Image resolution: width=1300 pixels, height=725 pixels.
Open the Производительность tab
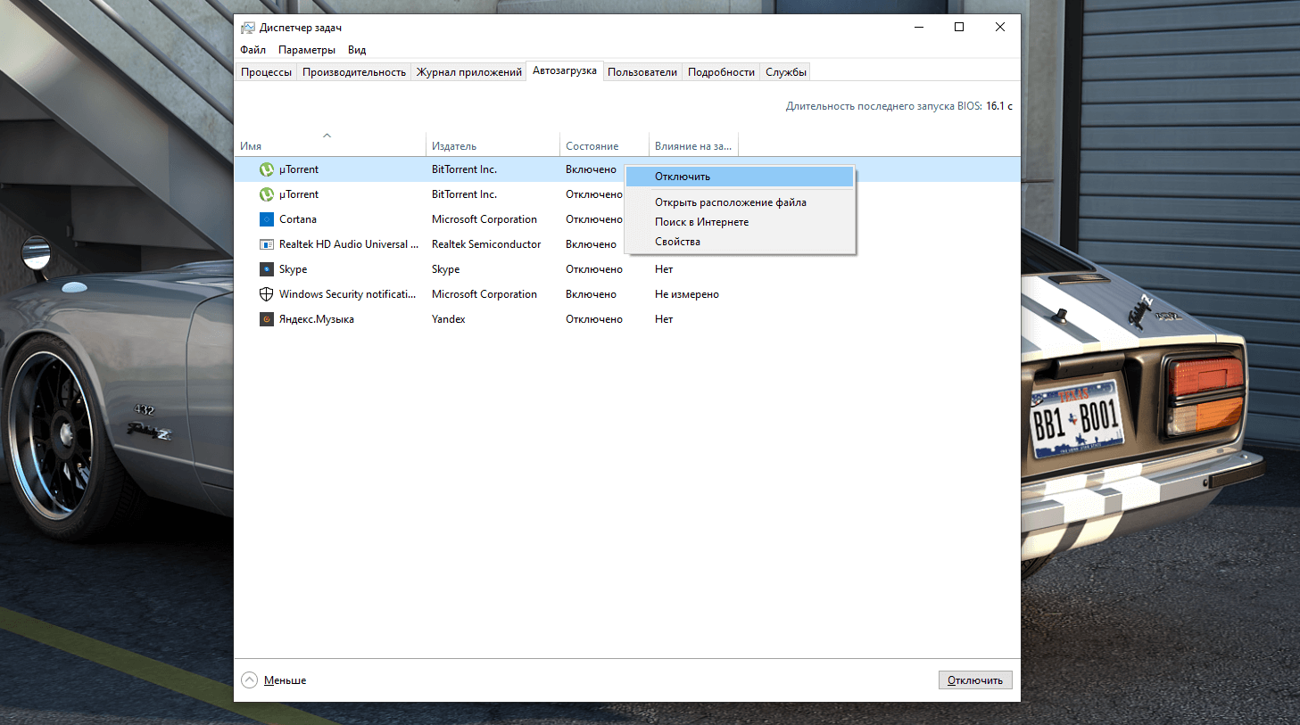353,72
